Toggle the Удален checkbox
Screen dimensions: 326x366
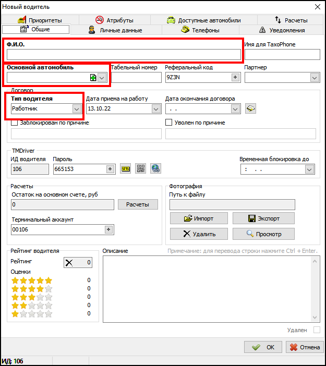(x=316, y=330)
